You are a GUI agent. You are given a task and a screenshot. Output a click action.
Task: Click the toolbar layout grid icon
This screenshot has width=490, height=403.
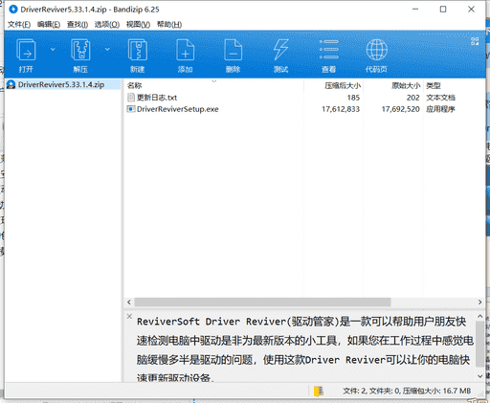[x=475, y=41]
